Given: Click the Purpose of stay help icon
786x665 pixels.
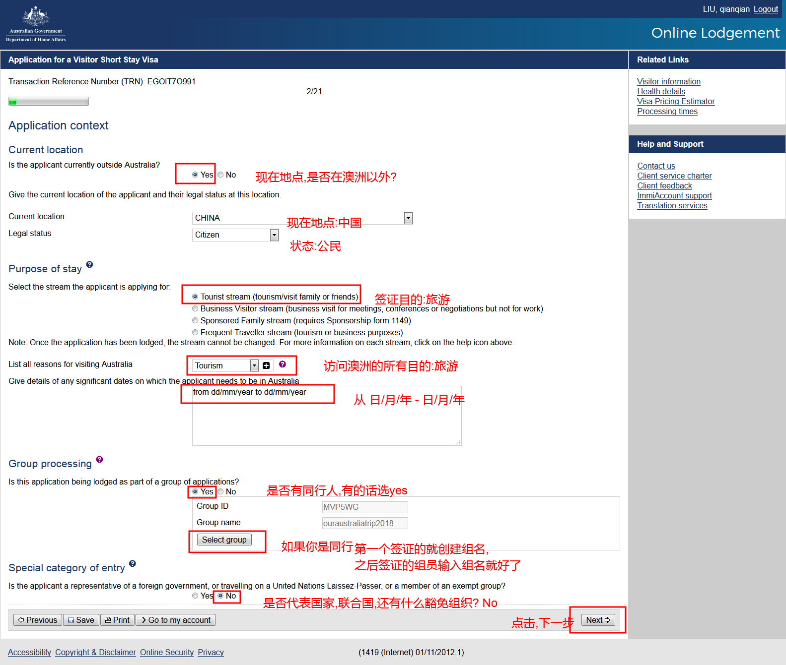Looking at the screenshot, I should pos(89,265).
